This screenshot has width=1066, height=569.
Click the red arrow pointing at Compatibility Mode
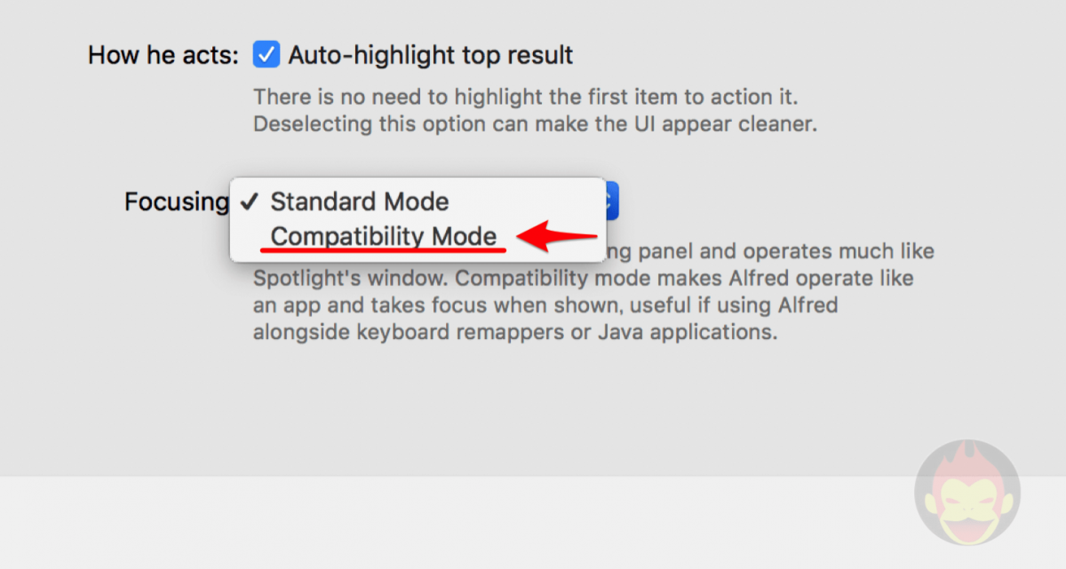click(x=556, y=237)
